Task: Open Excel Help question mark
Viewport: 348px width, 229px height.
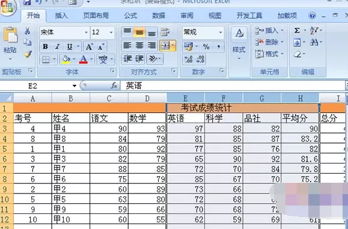Action: pyautogui.click(x=312, y=16)
